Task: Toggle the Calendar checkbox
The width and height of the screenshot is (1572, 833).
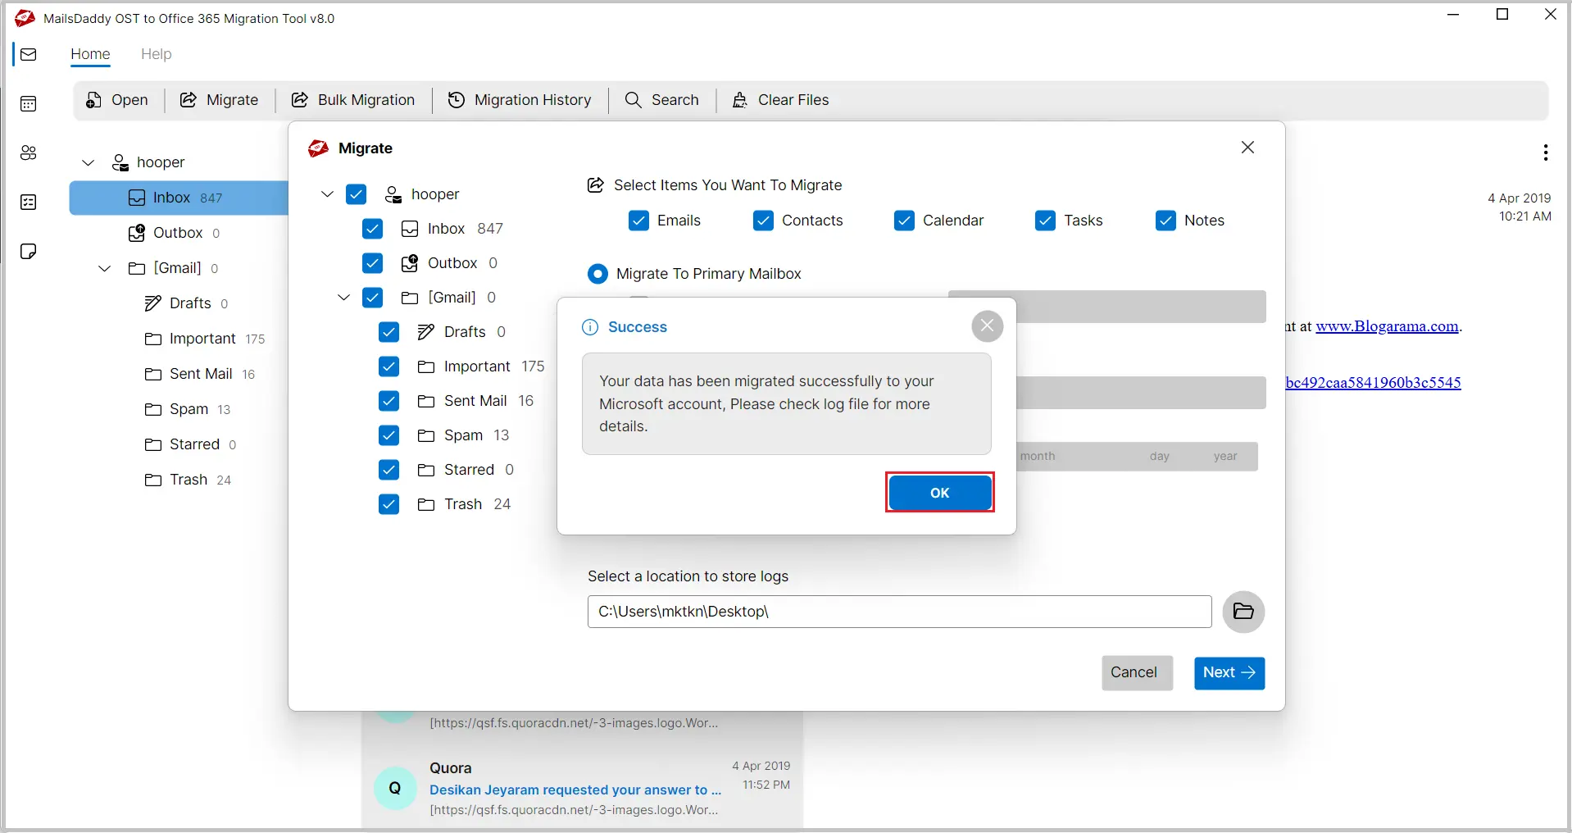Action: coord(904,221)
